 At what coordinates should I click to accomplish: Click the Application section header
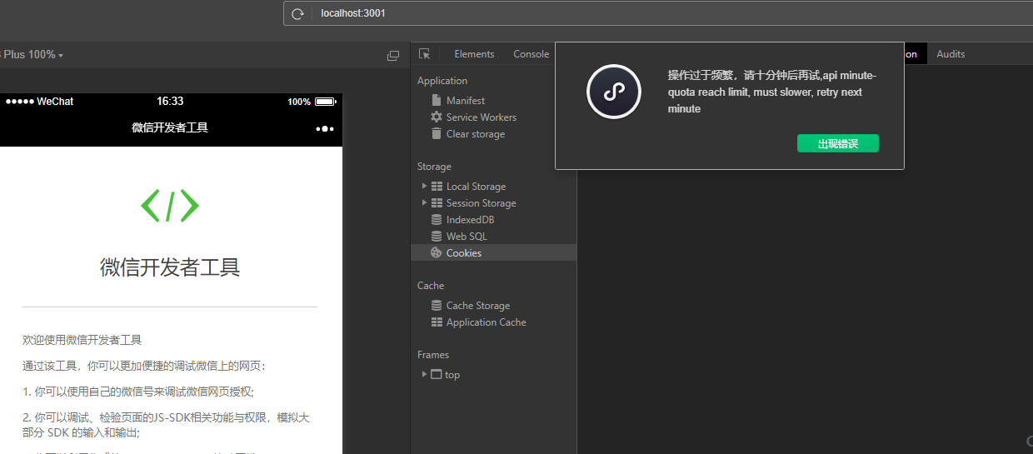442,81
